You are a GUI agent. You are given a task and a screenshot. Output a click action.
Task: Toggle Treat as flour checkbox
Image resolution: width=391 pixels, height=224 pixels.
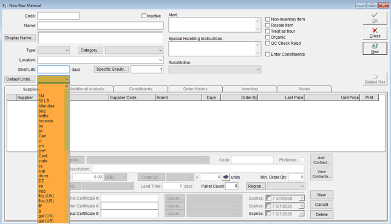coord(268,31)
